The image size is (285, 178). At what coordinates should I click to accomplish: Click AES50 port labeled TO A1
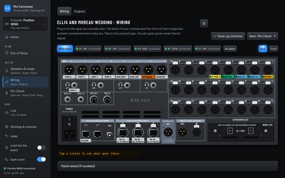pyautogui.click(x=153, y=133)
